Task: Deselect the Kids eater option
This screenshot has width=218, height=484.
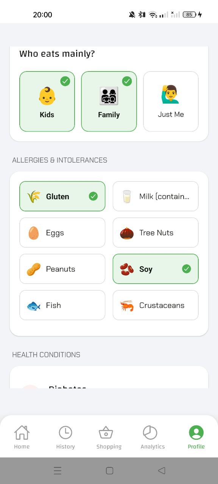Action: pyautogui.click(x=47, y=101)
